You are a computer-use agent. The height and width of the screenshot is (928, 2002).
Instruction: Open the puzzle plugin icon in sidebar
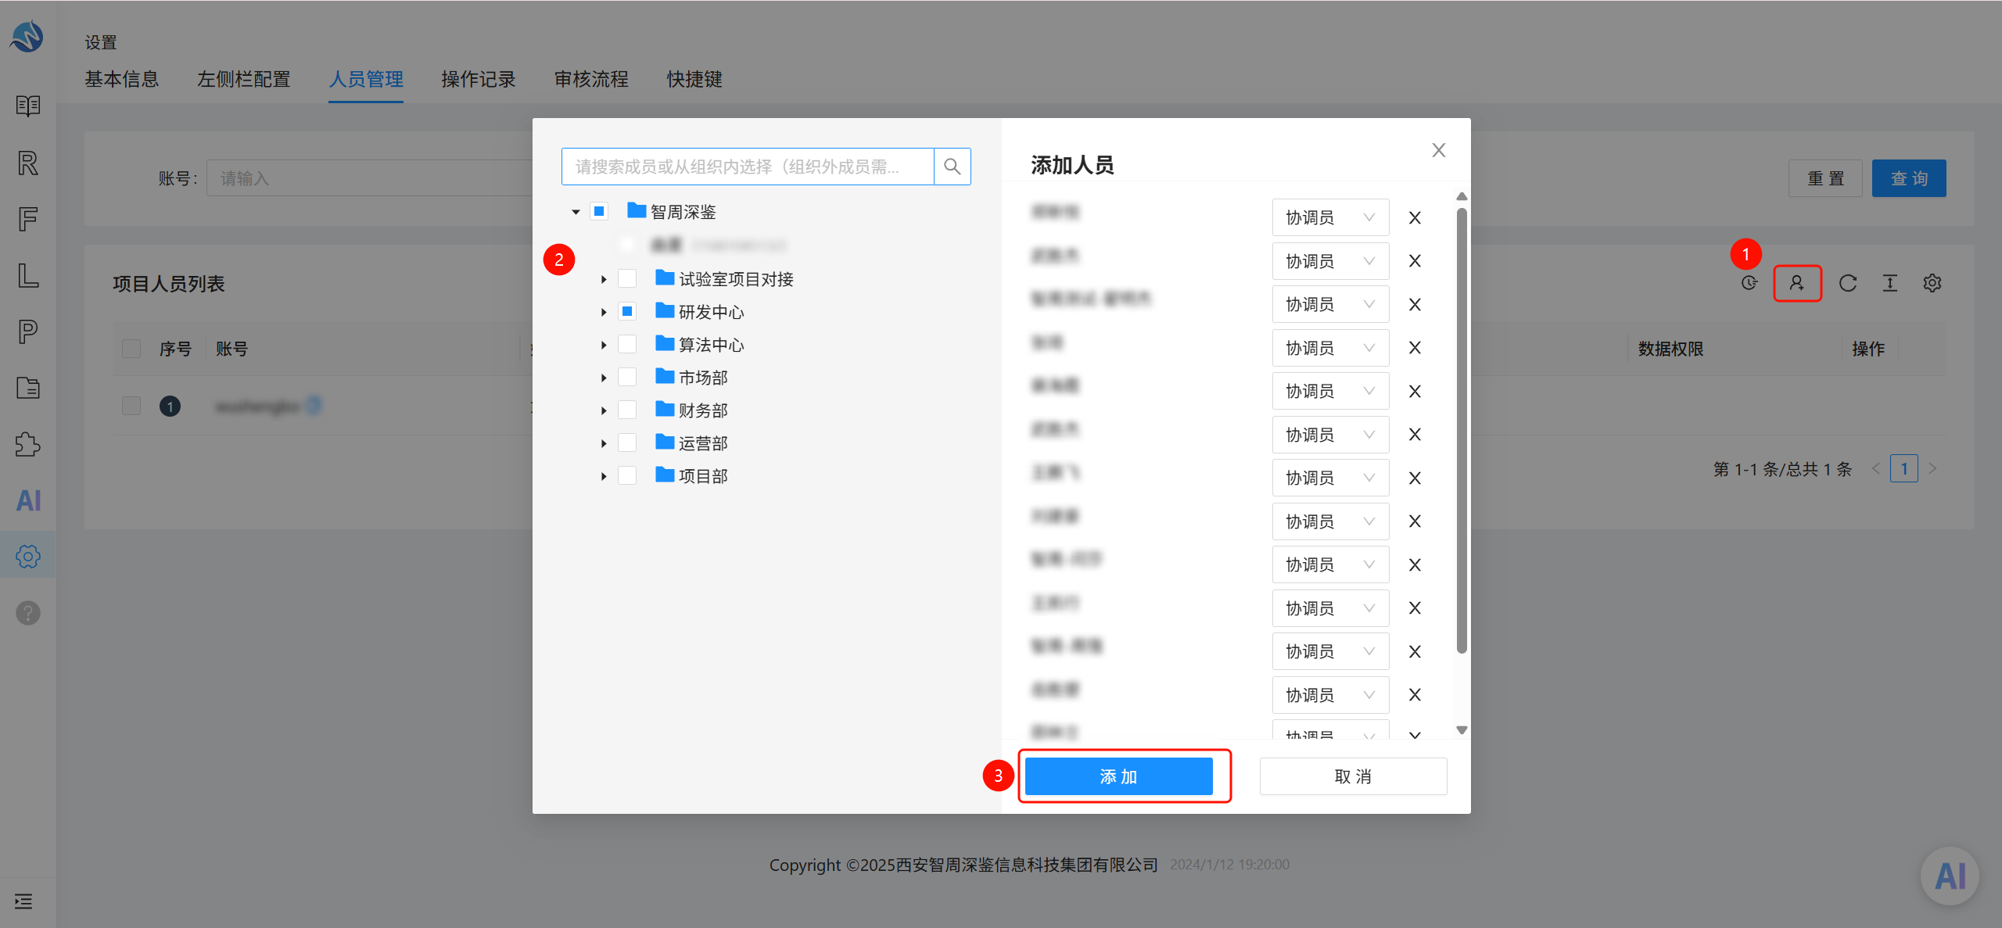tap(28, 444)
